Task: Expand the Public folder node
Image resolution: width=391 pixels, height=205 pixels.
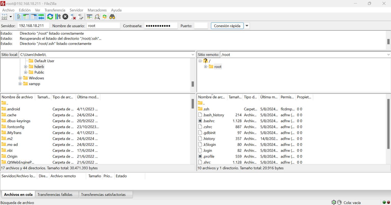Action: (25, 72)
